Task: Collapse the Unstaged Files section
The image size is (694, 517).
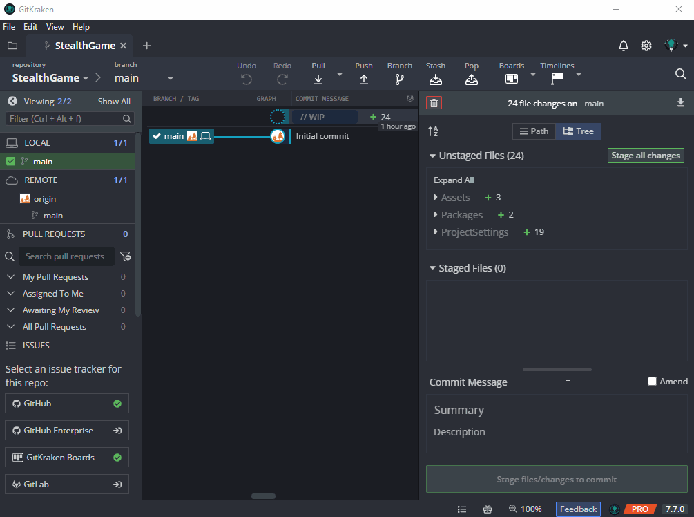Action: point(432,156)
